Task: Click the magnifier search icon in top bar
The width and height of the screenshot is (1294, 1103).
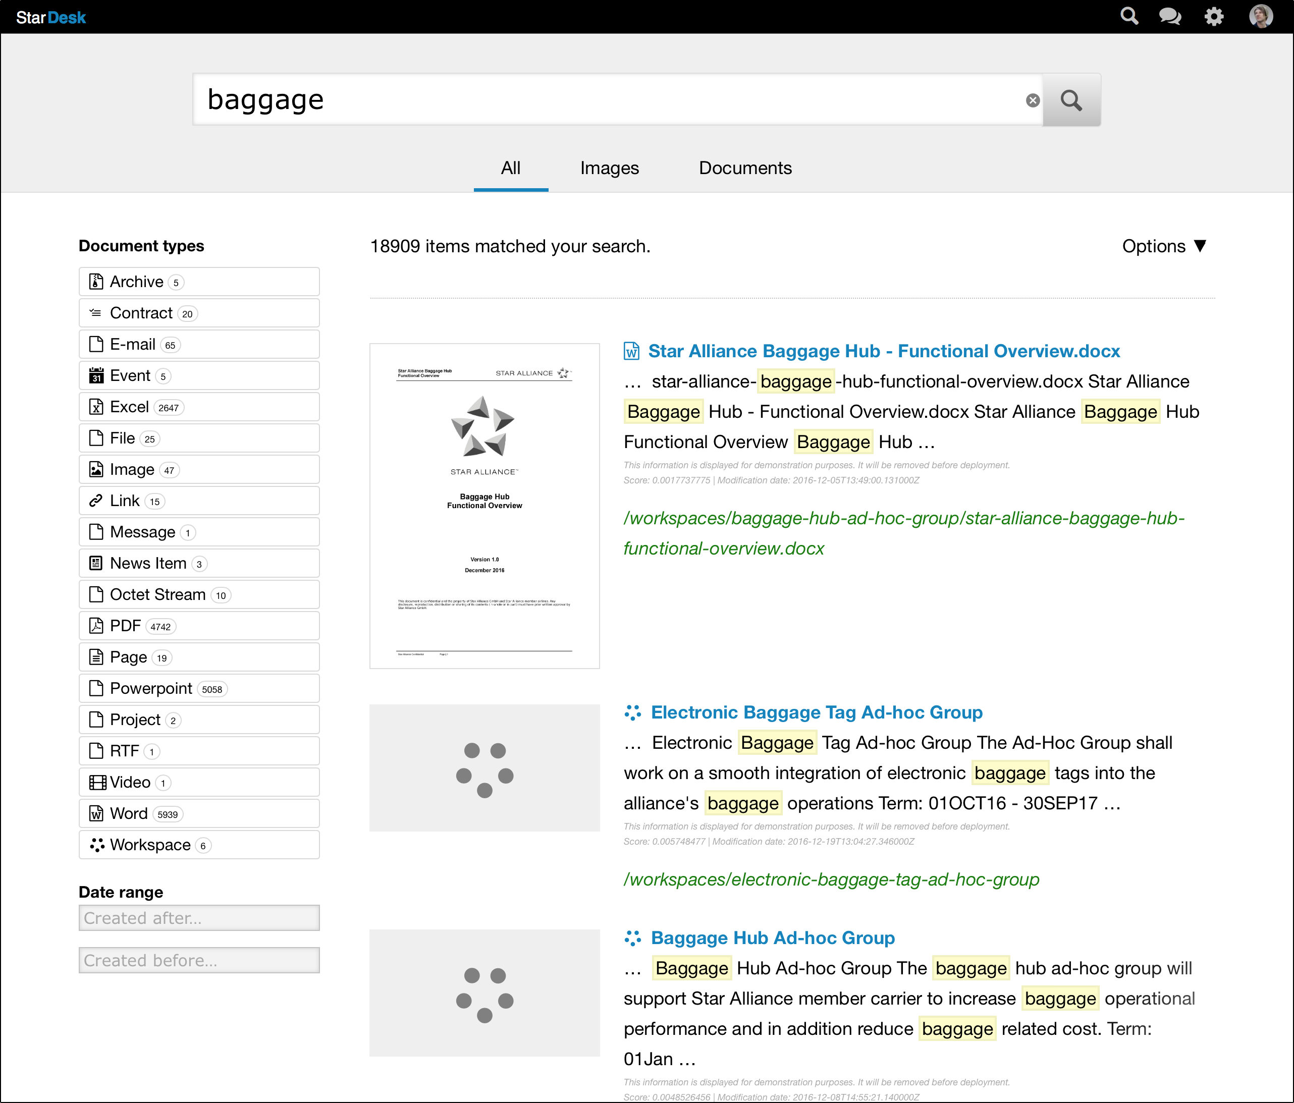Action: coord(1129,16)
